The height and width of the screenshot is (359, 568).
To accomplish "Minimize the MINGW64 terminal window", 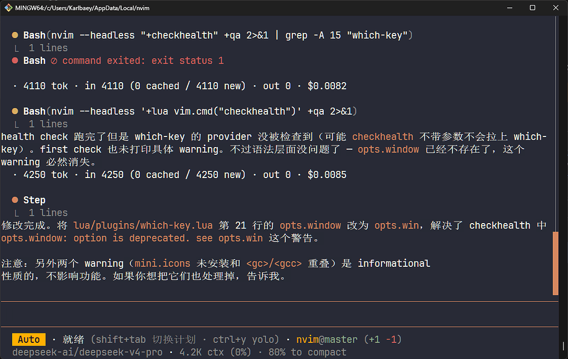I will point(510,8).
